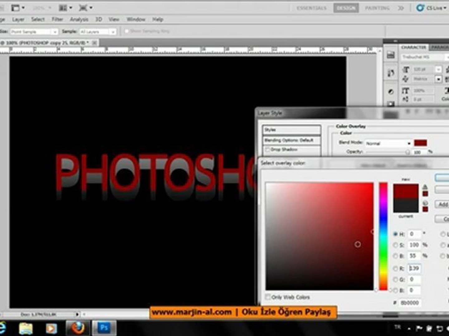
Task: Select the B brightness radio button
Action: pos(395,256)
